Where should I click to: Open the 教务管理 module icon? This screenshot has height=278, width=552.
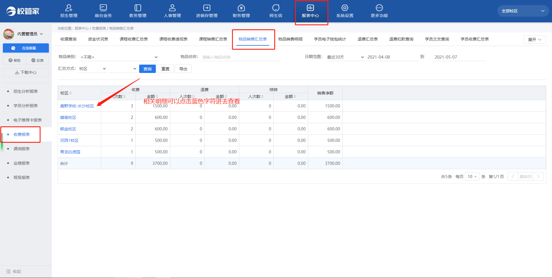tap(138, 8)
